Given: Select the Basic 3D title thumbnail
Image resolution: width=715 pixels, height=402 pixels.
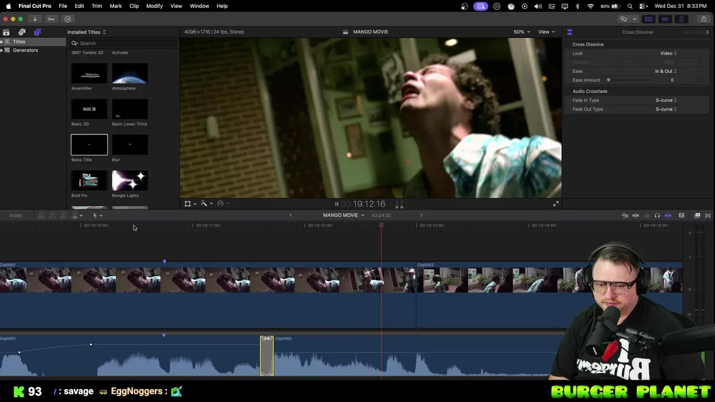Looking at the screenshot, I should tap(89, 109).
